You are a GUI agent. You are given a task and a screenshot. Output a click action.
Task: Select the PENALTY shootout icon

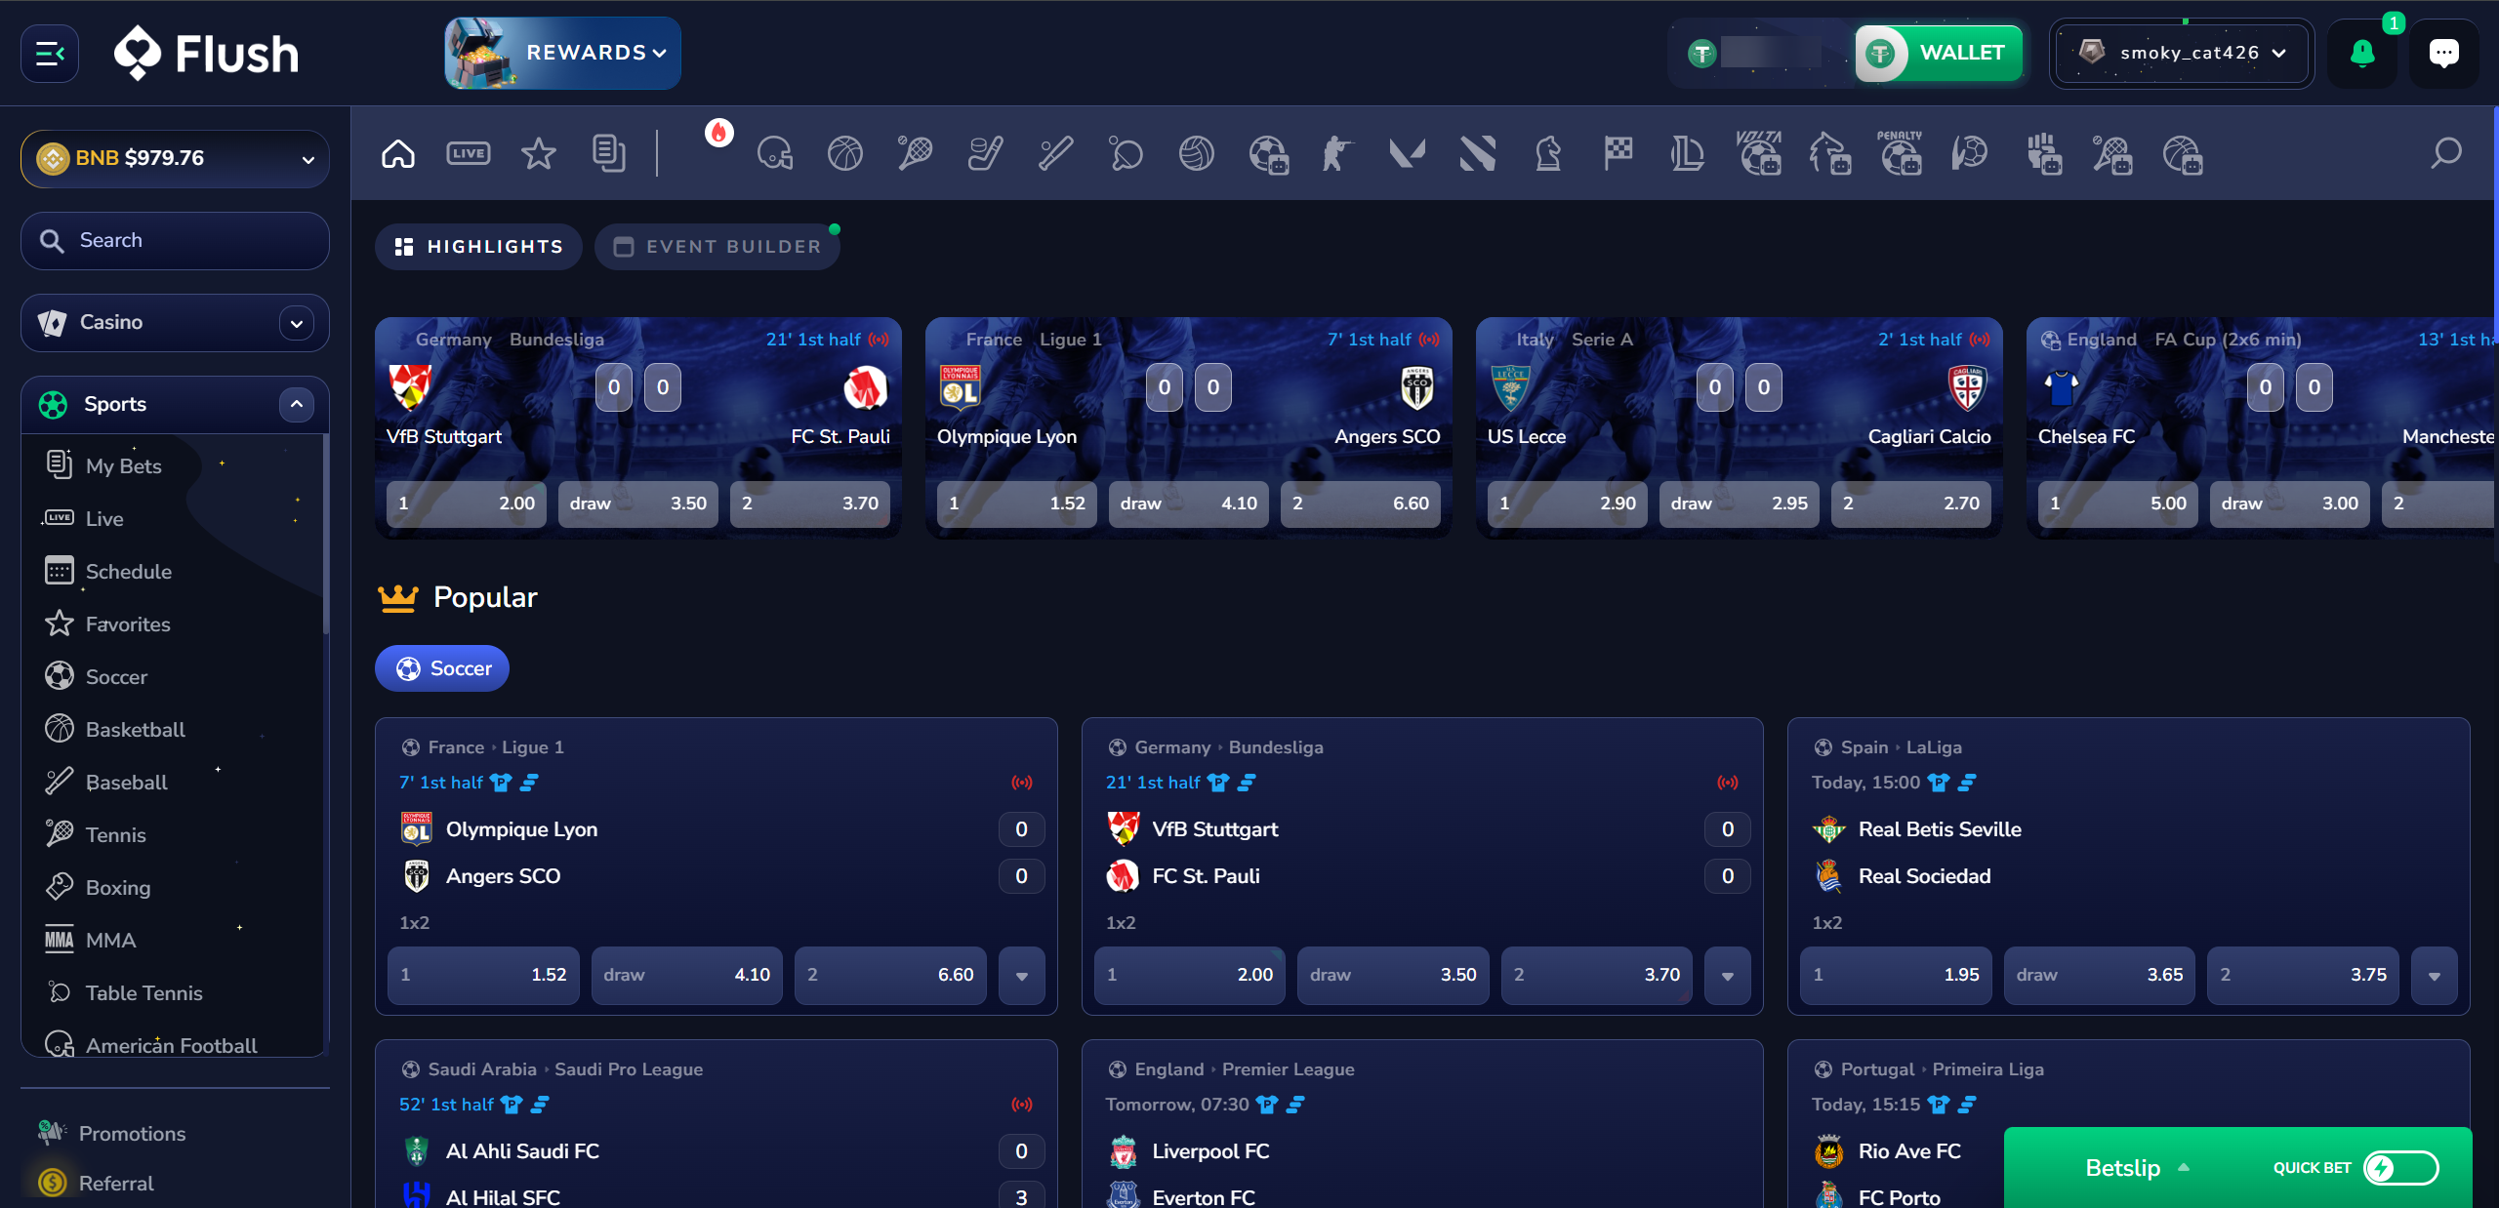click(1900, 153)
